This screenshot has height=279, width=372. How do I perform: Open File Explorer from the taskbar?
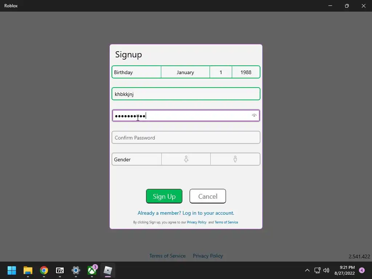28,270
